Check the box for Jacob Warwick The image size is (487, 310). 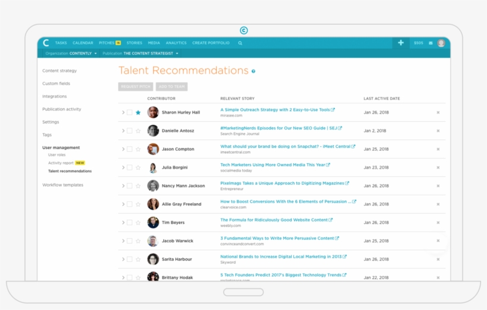tap(129, 241)
